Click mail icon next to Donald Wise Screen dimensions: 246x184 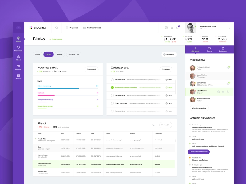(228, 83)
